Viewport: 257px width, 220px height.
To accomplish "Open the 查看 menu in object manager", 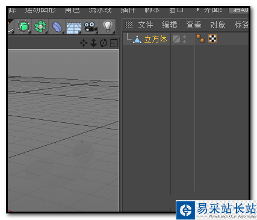I will [194, 25].
